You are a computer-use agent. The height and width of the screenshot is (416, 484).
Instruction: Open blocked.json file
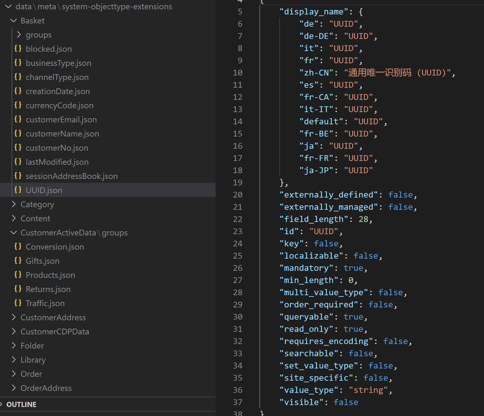[49, 49]
